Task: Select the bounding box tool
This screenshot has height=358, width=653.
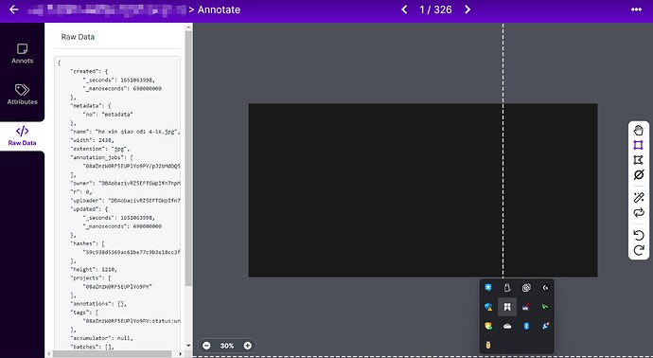Action: (x=639, y=145)
